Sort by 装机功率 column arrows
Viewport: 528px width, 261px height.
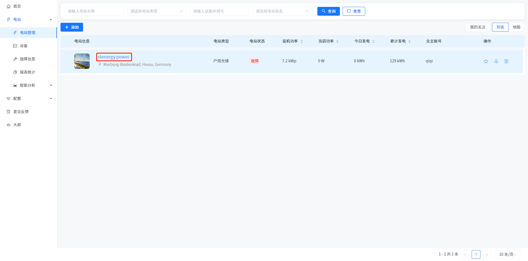(301, 41)
